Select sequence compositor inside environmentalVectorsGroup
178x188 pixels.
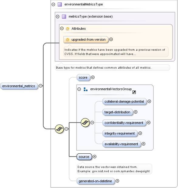pos(85,122)
